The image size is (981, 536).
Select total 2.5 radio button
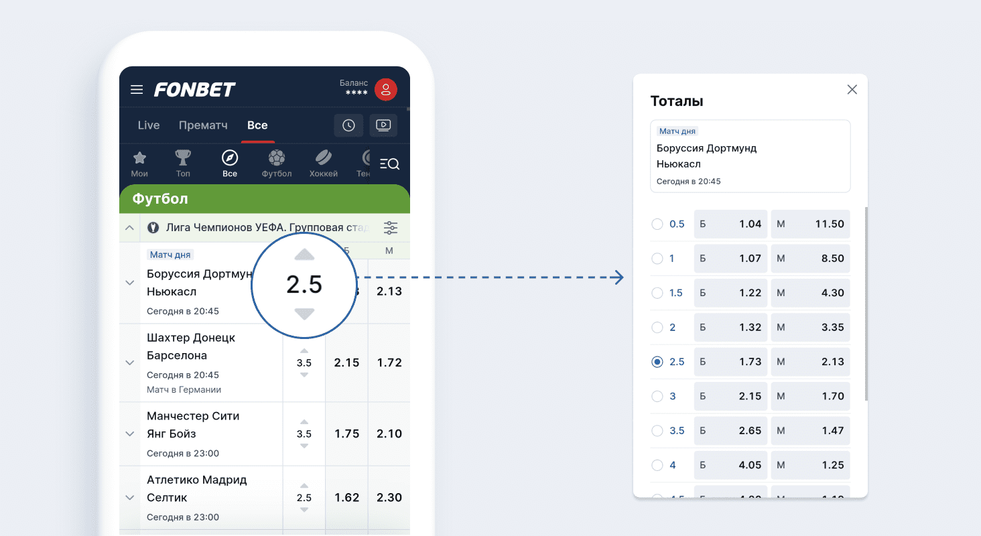point(657,362)
